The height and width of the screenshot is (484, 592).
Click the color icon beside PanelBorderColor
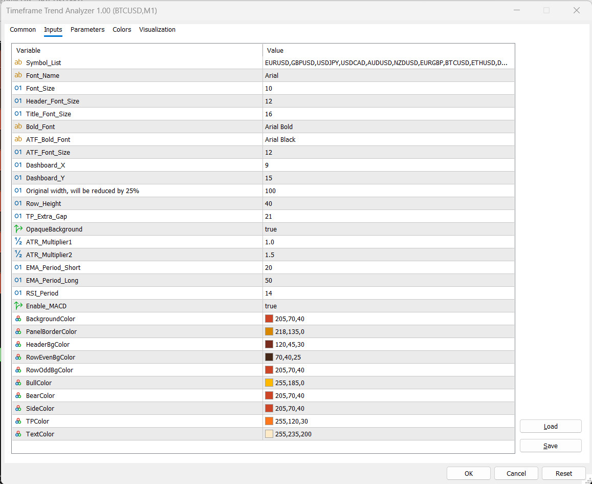click(18, 332)
